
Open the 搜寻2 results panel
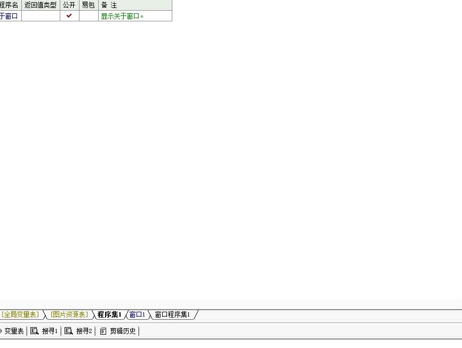pos(84,331)
